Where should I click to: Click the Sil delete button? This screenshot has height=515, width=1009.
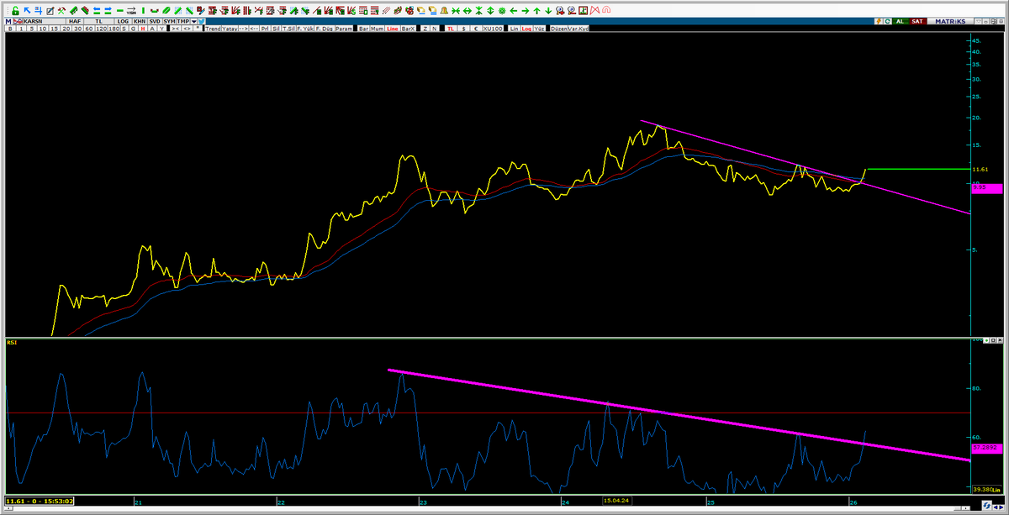pos(277,29)
